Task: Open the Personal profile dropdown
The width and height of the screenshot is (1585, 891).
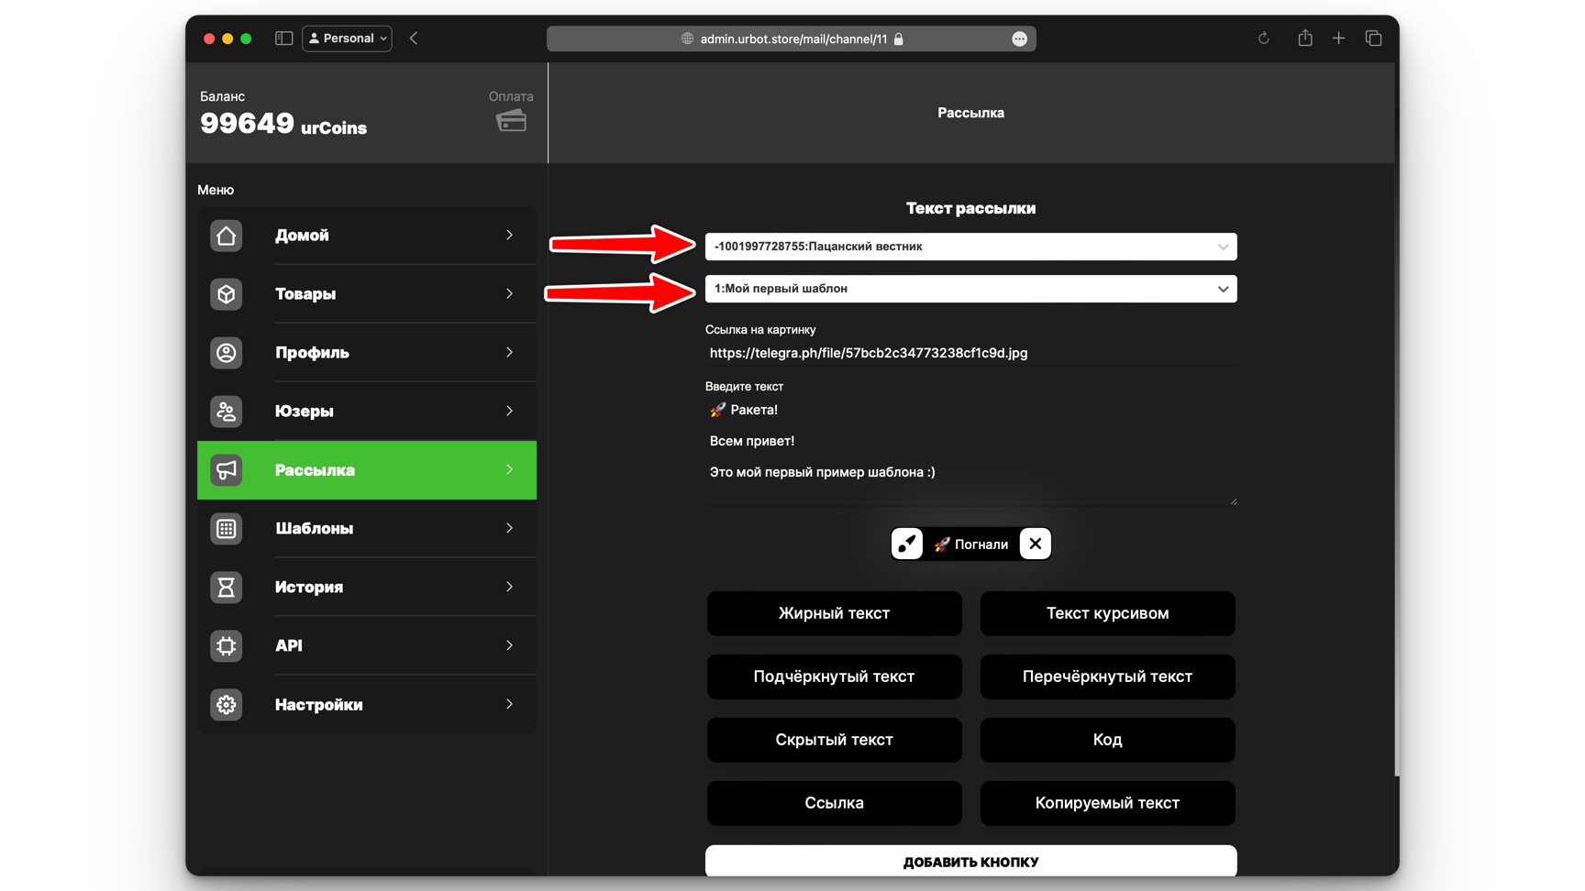Action: pyautogui.click(x=347, y=38)
